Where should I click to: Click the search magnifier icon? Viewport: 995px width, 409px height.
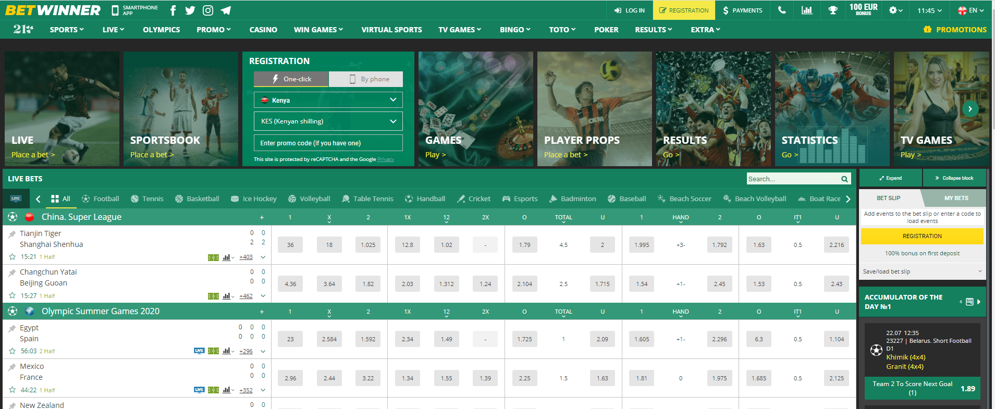coord(844,179)
